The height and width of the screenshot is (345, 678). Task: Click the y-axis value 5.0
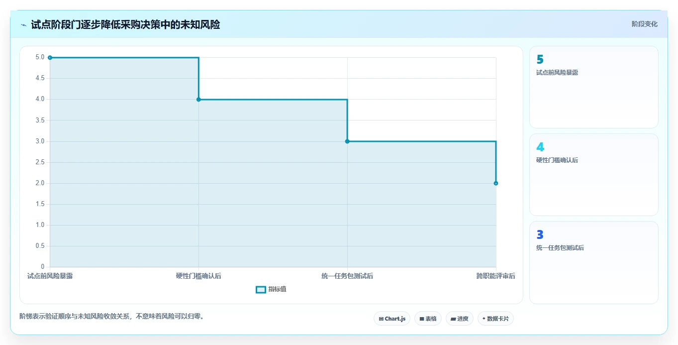(x=40, y=57)
